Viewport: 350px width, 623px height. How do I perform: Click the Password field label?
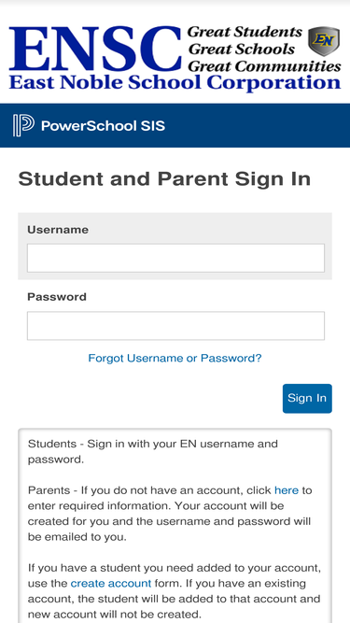pyautogui.click(x=57, y=297)
